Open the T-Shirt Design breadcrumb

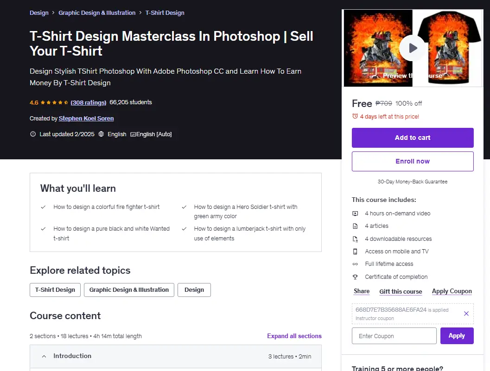click(165, 13)
